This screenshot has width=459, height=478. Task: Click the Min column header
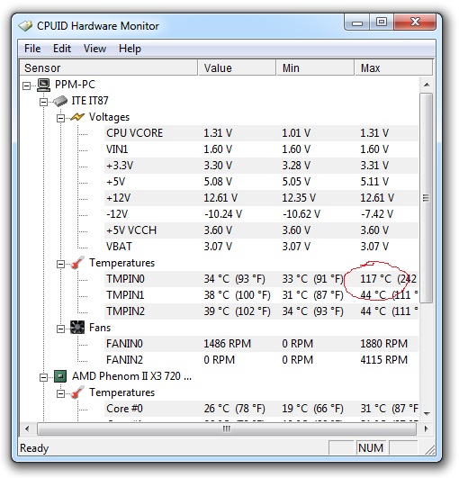[x=315, y=68]
